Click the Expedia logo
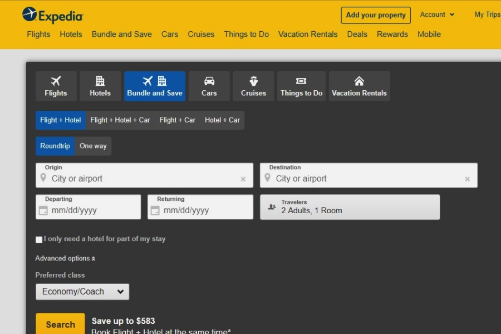Viewport: 501px width, 334px height. [x=53, y=15]
